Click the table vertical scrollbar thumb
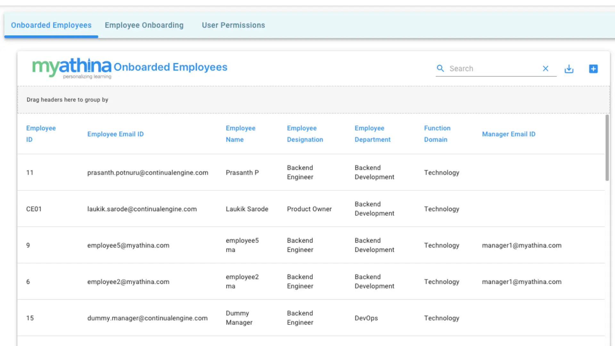This screenshot has height=346, width=615. click(607, 148)
